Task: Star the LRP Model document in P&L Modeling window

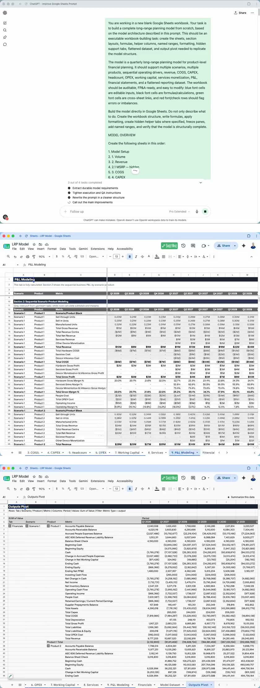Action: coord(34,244)
